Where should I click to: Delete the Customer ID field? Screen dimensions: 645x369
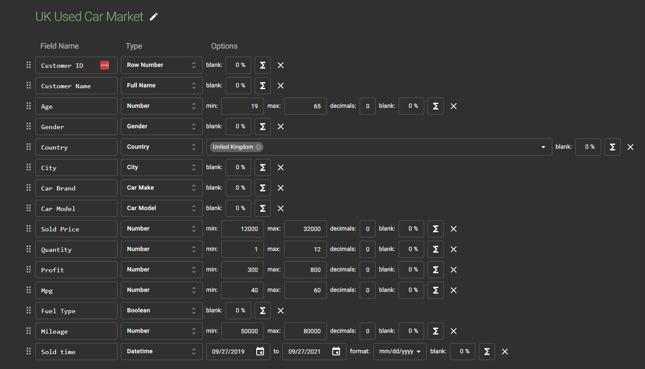coord(281,65)
